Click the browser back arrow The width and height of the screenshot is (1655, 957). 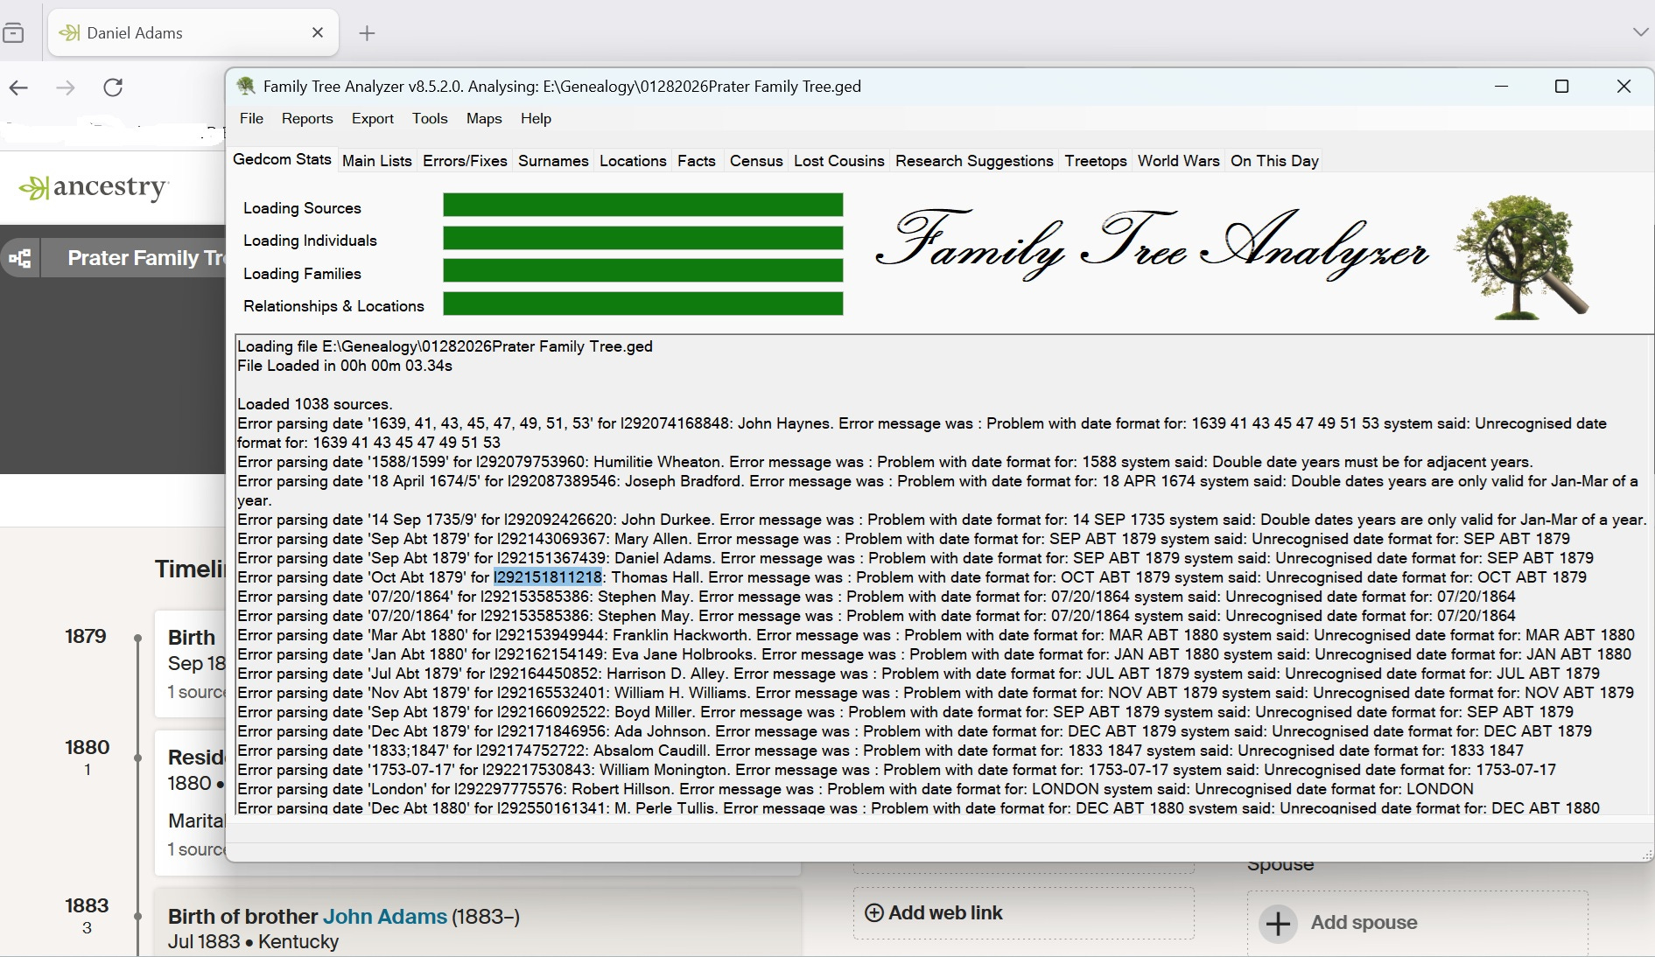coord(19,87)
